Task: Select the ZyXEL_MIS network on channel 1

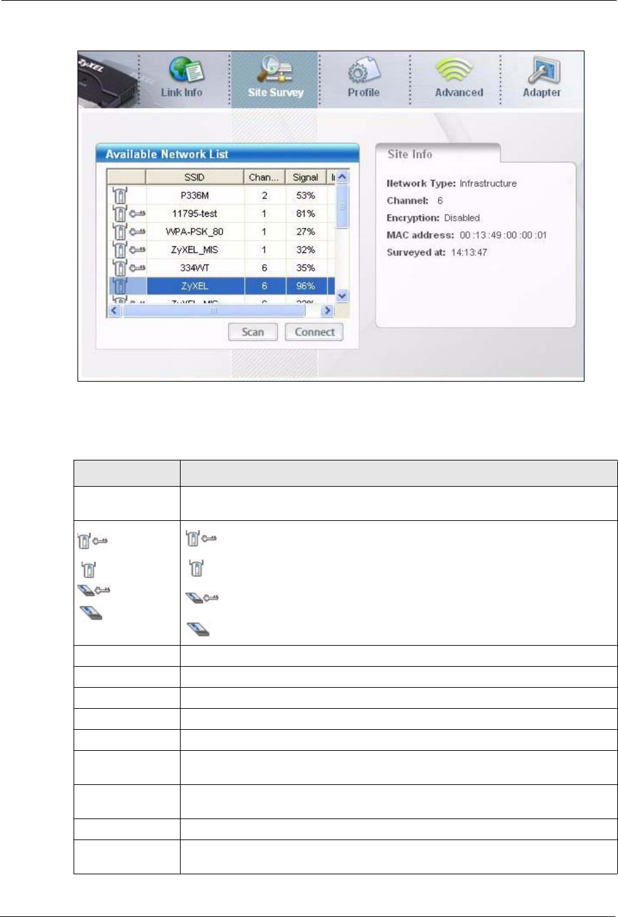Action: coord(221,250)
